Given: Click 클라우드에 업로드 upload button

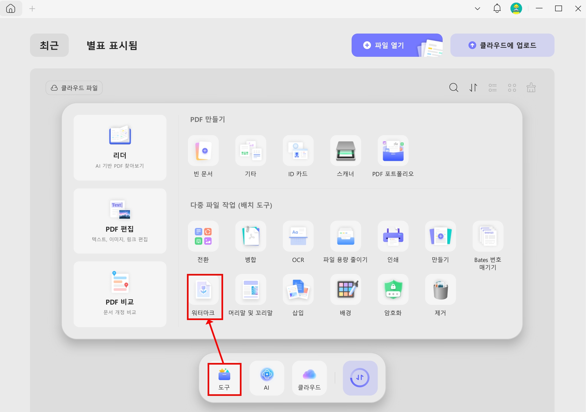Looking at the screenshot, I should tap(502, 45).
